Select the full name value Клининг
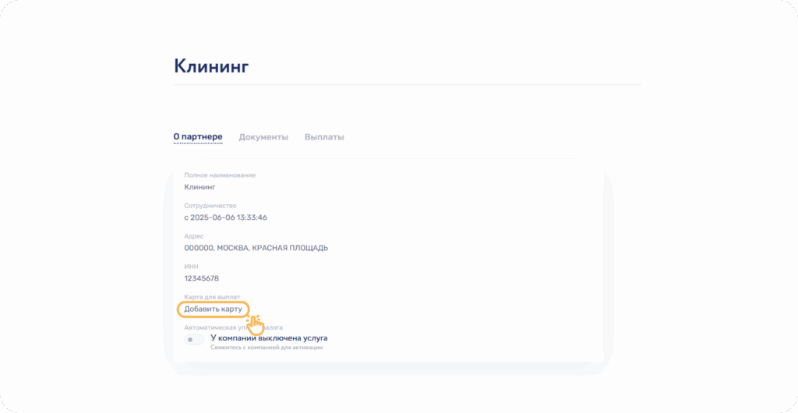 point(199,187)
